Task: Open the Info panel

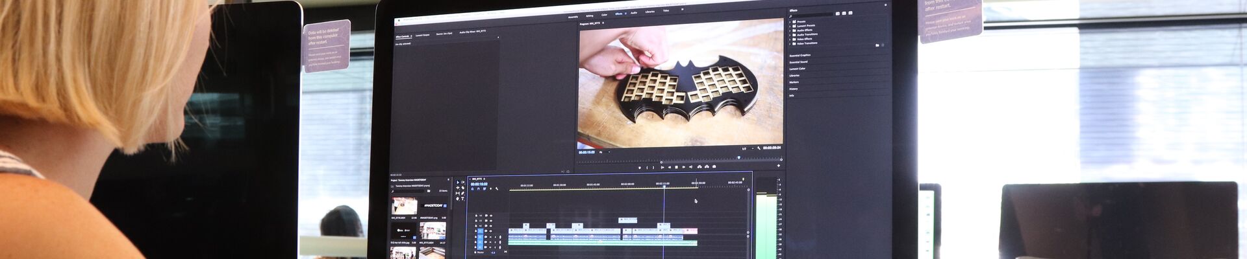Action: (x=791, y=95)
